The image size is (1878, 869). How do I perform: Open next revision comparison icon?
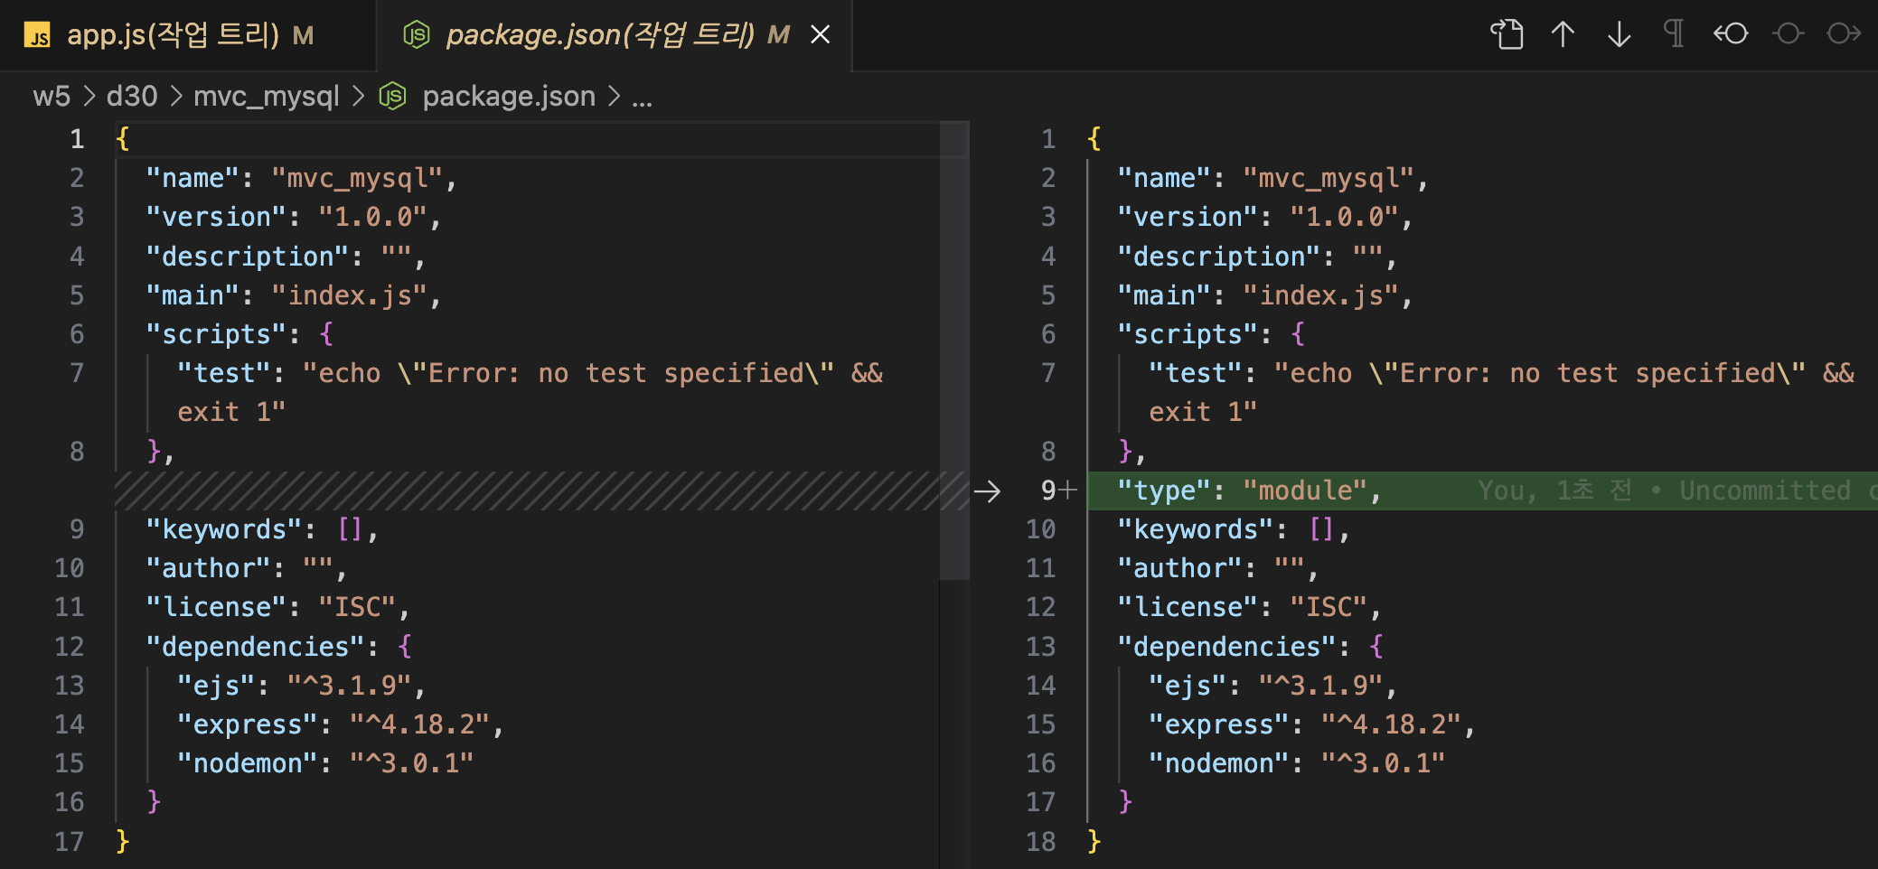1844,34
